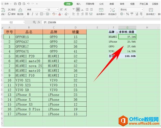Open the 云服务 tab
The height and width of the screenshot is (128, 161).
155,4
